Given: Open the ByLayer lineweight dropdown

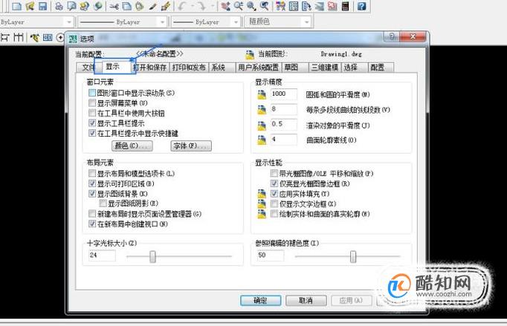Looking at the screenshot, I should tap(236, 22).
